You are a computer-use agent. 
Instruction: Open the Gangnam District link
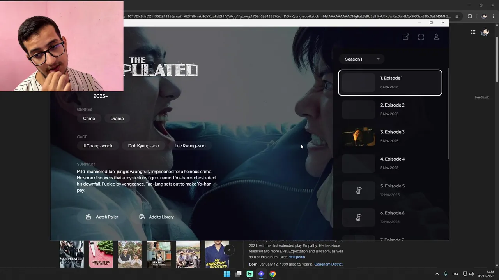click(328, 264)
